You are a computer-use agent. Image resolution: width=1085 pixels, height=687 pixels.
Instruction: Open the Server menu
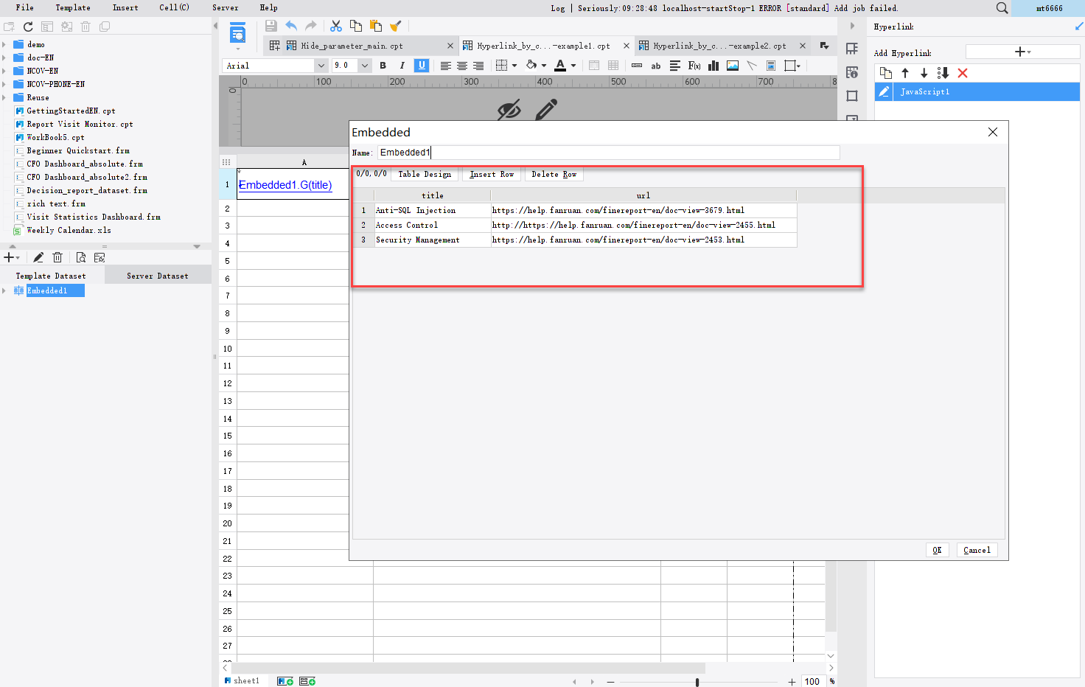click(x=226, y=7)
